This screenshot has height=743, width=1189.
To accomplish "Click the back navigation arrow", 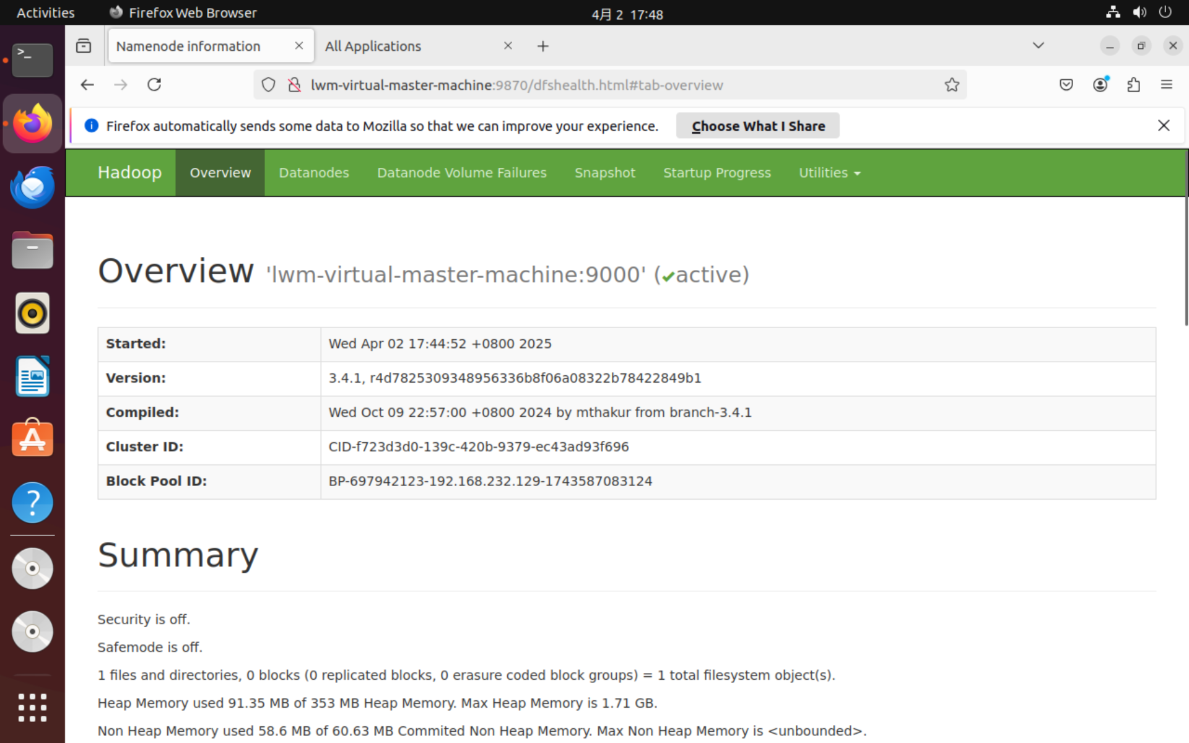I will 87,85.
